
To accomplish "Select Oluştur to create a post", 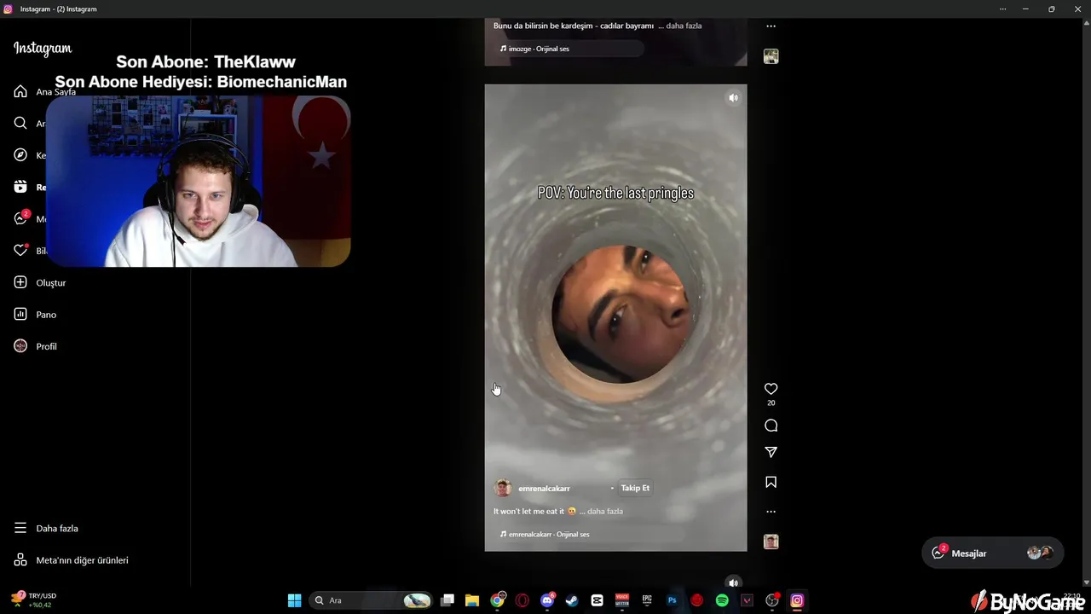I will [39, 282].
